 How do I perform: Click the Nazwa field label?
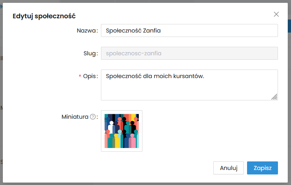pos(86,30)
